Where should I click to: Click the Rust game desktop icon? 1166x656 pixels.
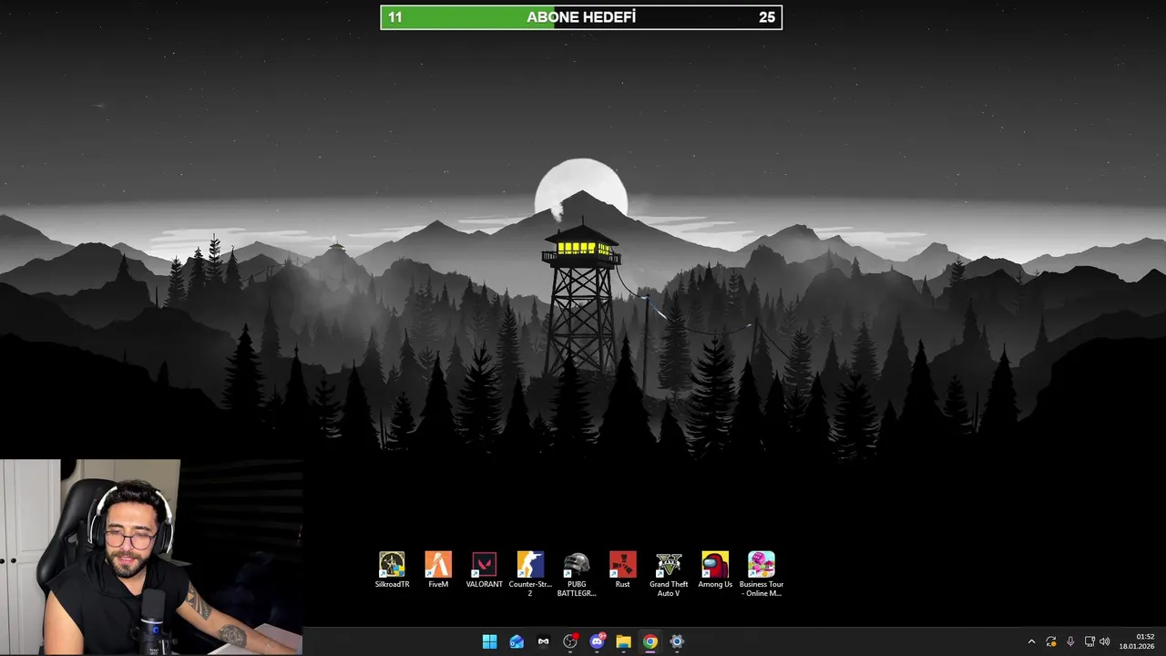[x=622, y=570]
